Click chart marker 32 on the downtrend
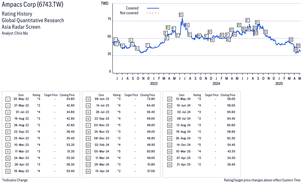 [x=265, y=32]
